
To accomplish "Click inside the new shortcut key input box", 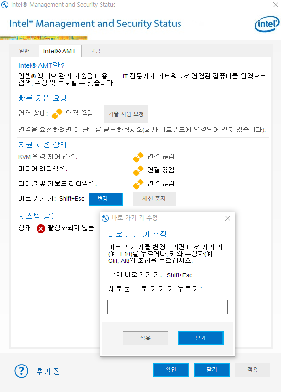I will pyautogui.click(x=167, y=306).
